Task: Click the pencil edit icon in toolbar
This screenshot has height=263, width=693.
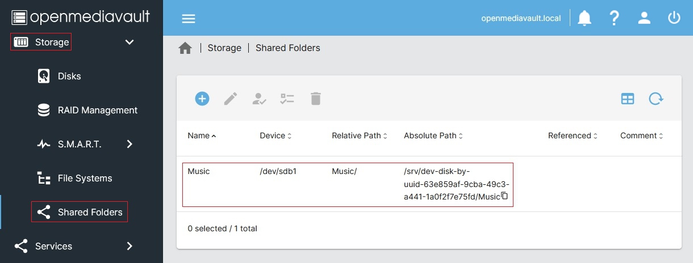Action: 230,99
